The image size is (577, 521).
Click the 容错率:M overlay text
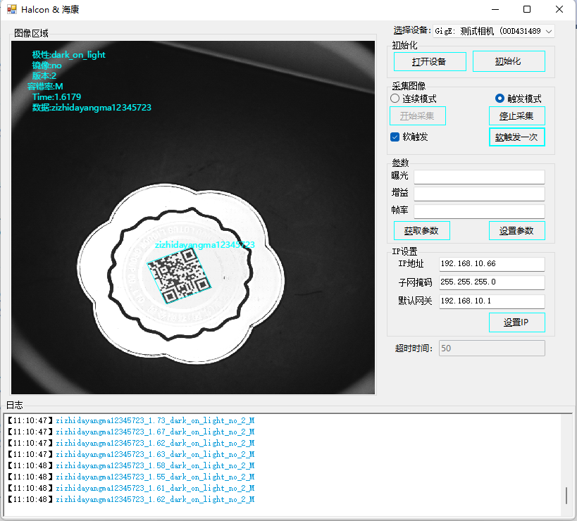(x=45, y=87)
